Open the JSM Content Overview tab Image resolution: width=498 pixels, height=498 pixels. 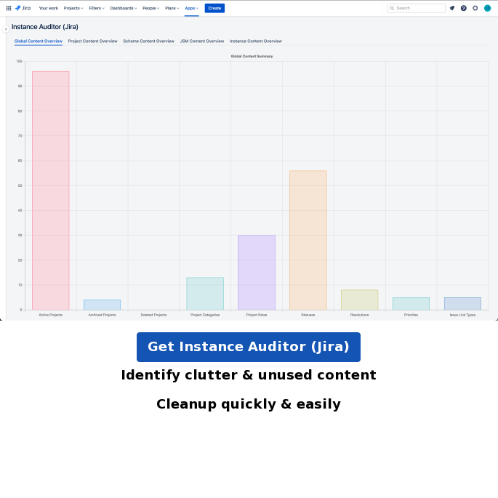click(202, 41)
